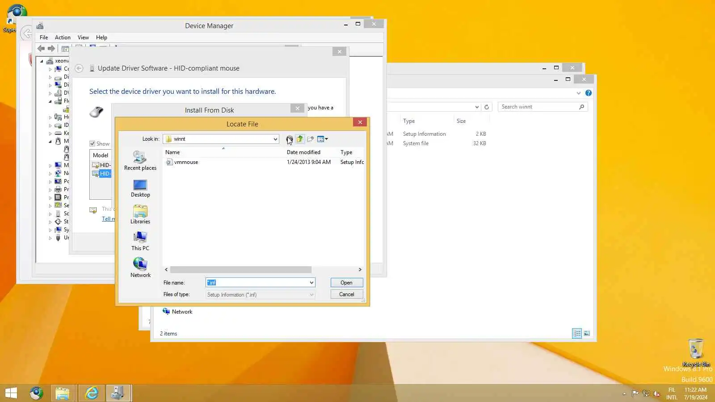Screen dimensions: 715x402
Task: Open the Action menu in Device Manager
Action: coord(63,38)
